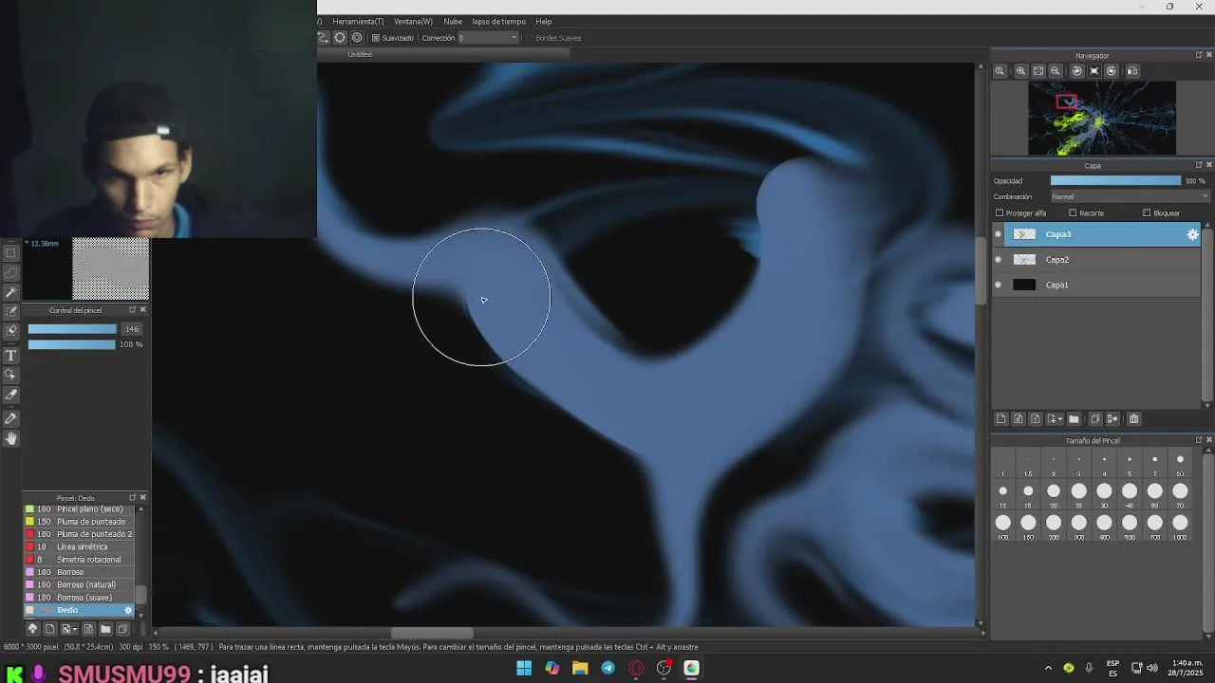Click canvas horizontal scrollbar thumb
Viewport: 1215px width, 683px height.
tap(432, 634)
